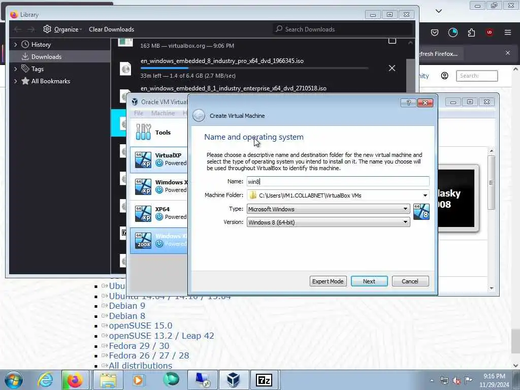Select the XP64 virtual machine
Image resolution: width=520 pixels, height=390 pixels.
coord(158,213)
